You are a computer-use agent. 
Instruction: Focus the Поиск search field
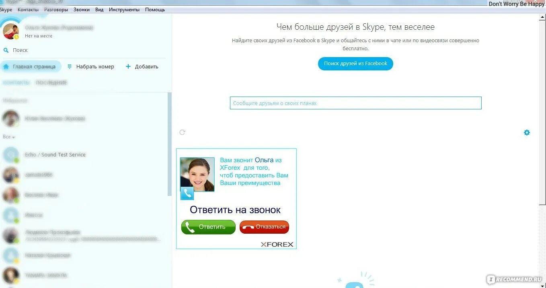84,50
